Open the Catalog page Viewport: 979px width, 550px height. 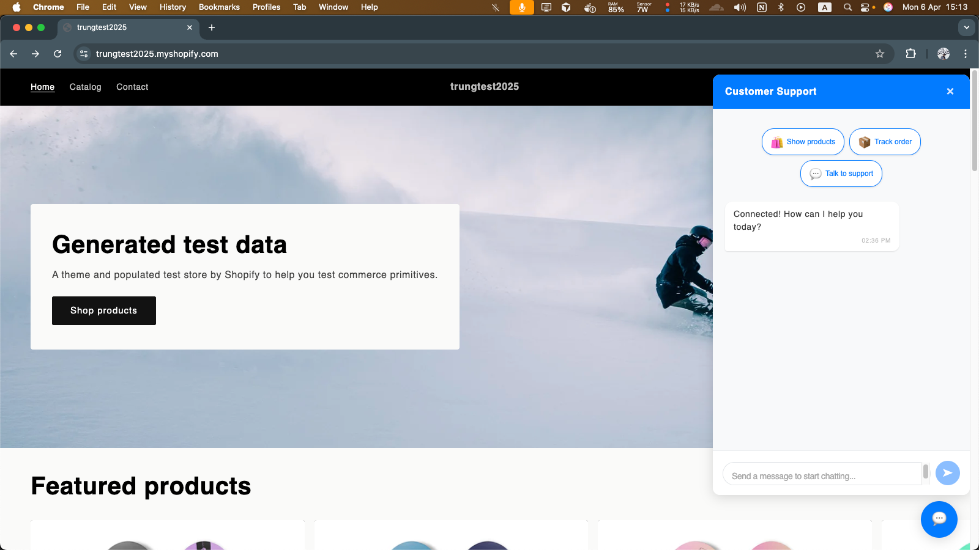pos(86,87)
